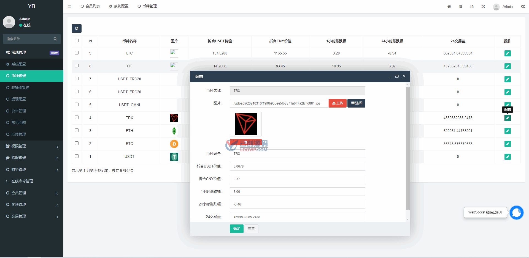
Task: Click the Admin avatar in top bar
Action: point(496,7)
